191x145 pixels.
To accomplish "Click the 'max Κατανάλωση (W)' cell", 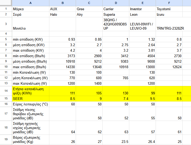I will tap(31, 83).
